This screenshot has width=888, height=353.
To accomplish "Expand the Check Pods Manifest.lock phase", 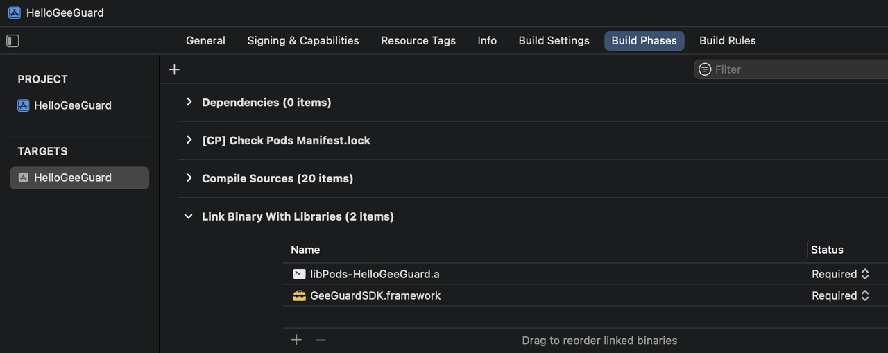I will pos(189,140).
